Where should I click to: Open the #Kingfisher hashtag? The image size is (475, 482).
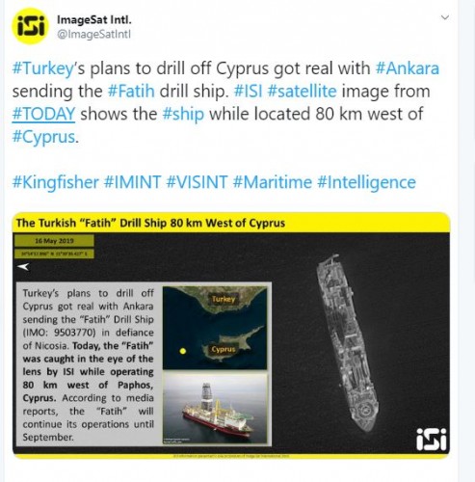coord(55,182)
